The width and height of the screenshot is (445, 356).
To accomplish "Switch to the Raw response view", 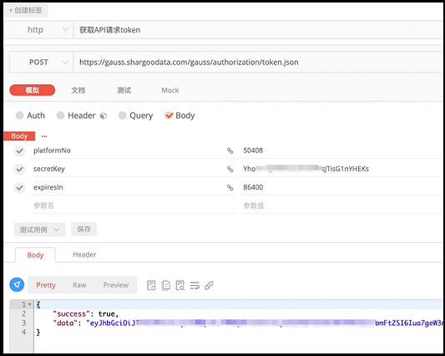I will coord(79,285).
